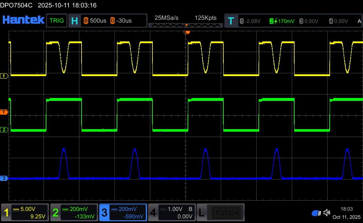363x223 pixels.
Task: Click the 125Kpts memory depth readout
Action: [206, 18]
